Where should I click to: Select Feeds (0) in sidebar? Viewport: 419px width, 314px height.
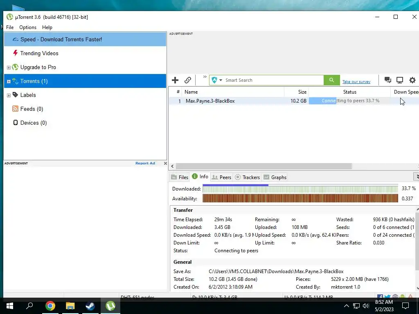pos(85,109)
